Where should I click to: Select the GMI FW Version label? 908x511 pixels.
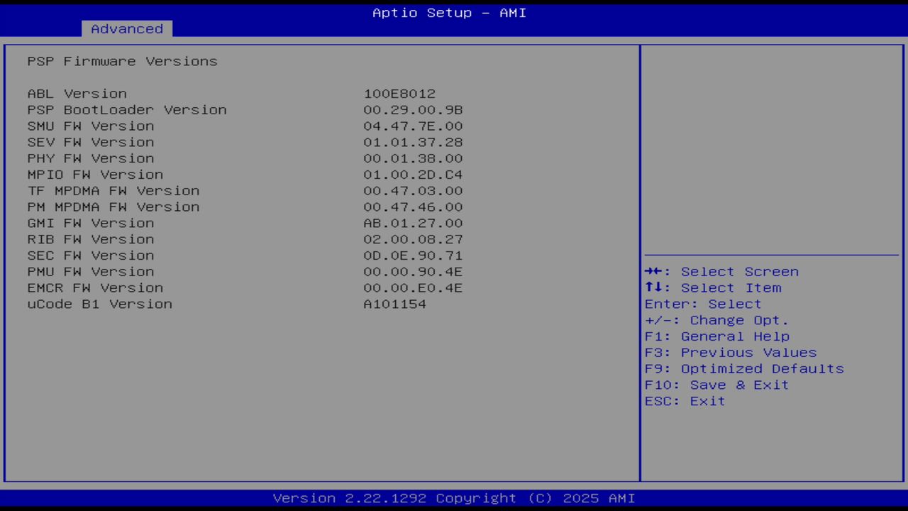pos(91,223)
